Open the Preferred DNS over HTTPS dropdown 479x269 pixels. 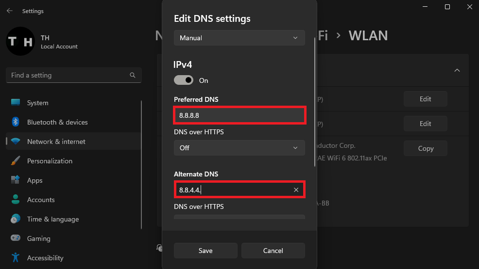click(x=239, y=148)
